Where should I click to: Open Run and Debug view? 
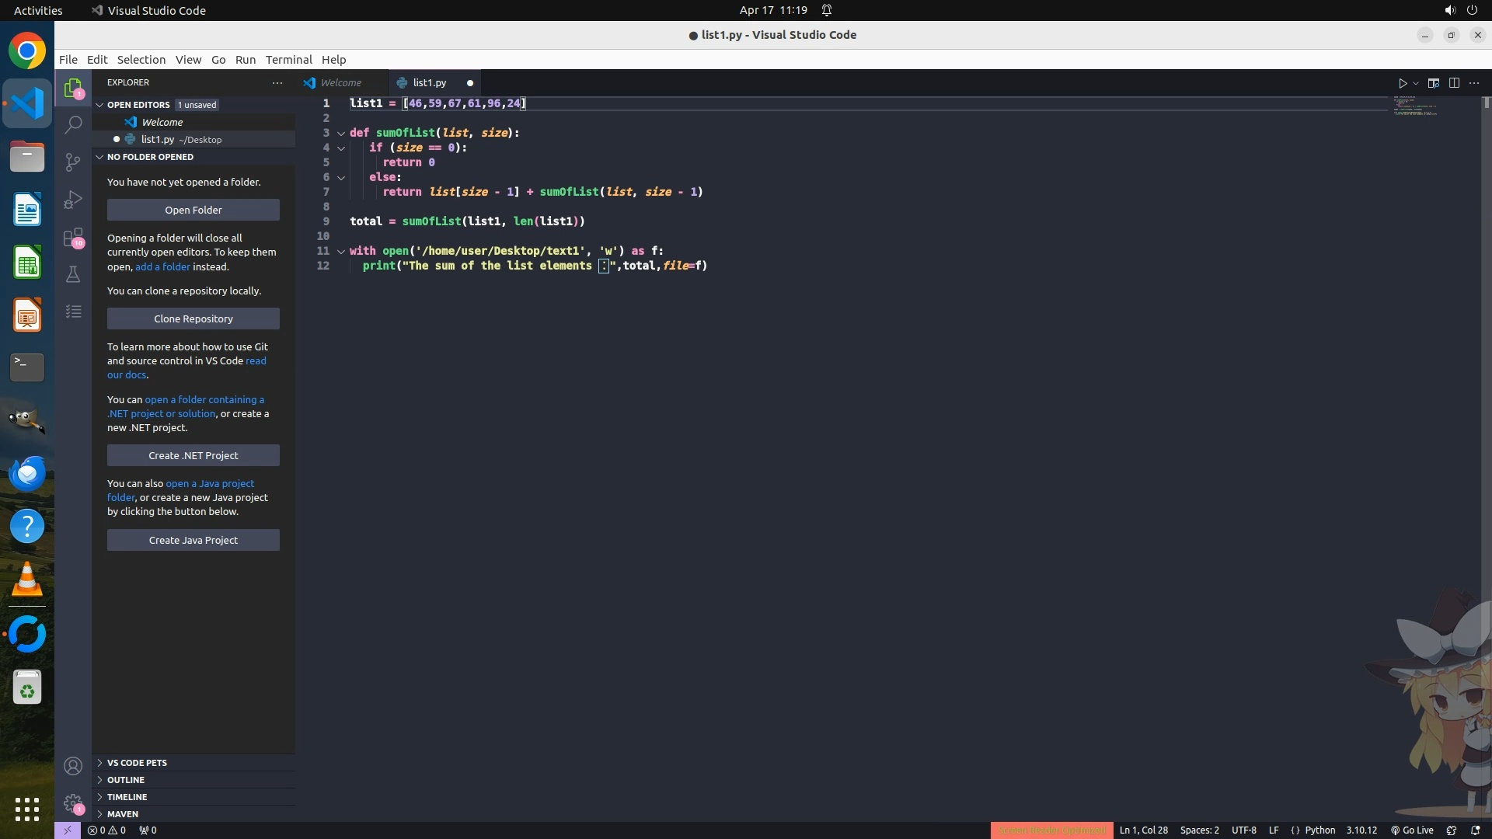[73, 200]
